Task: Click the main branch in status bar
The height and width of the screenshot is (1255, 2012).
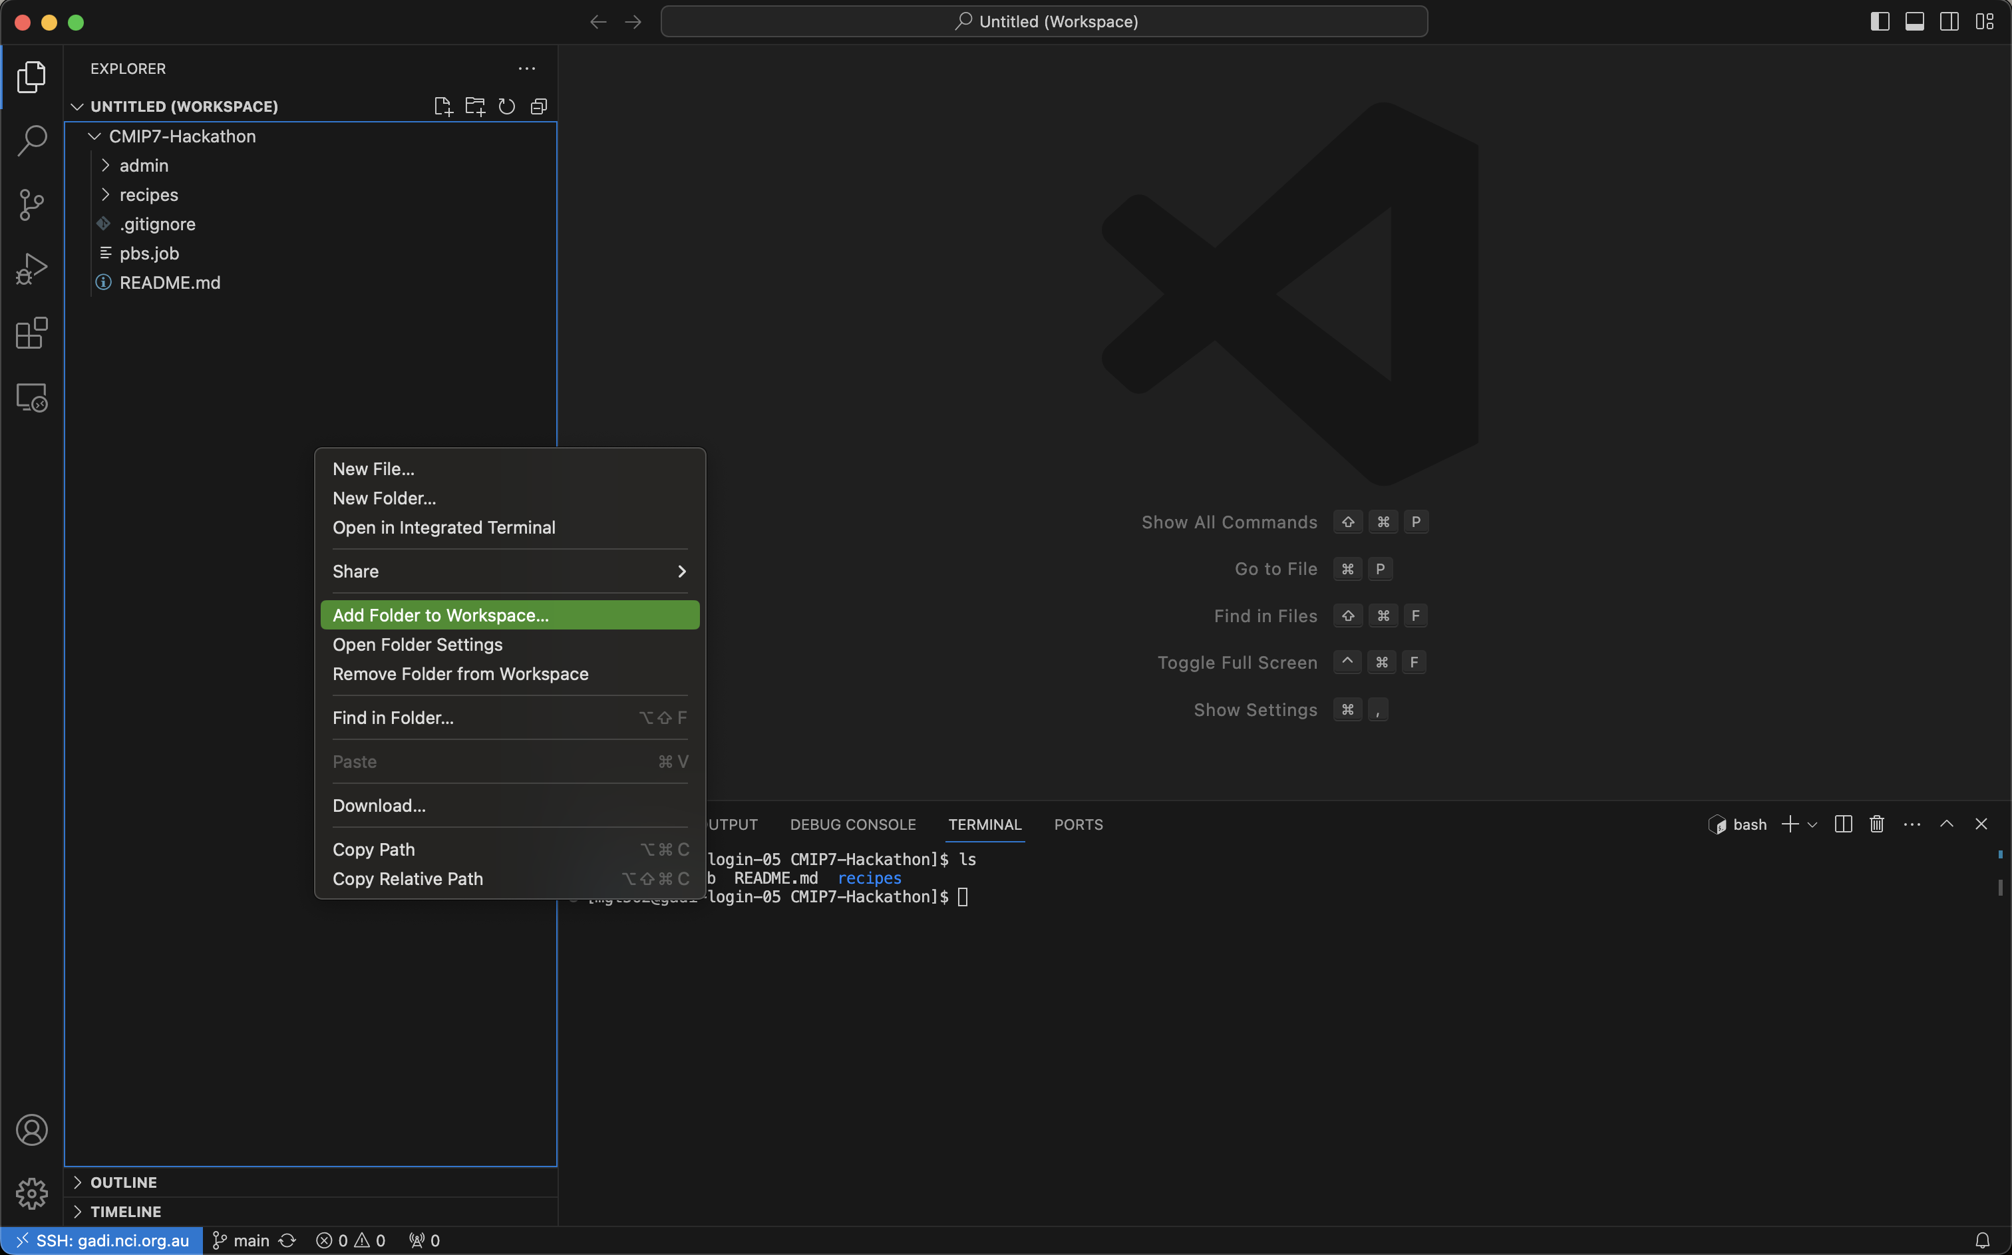Action: click(x=242, y=1240)
